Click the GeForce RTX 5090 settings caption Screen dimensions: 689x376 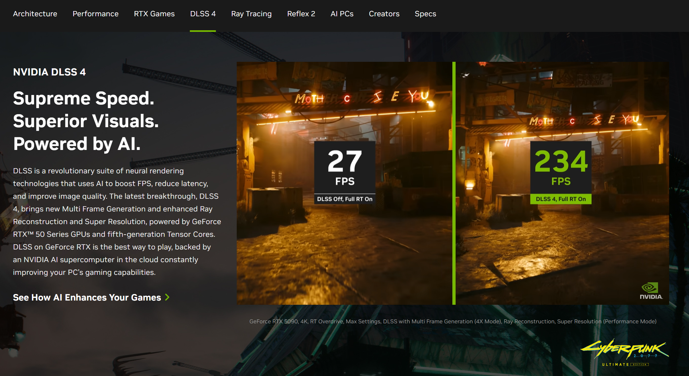pos(453,321)
